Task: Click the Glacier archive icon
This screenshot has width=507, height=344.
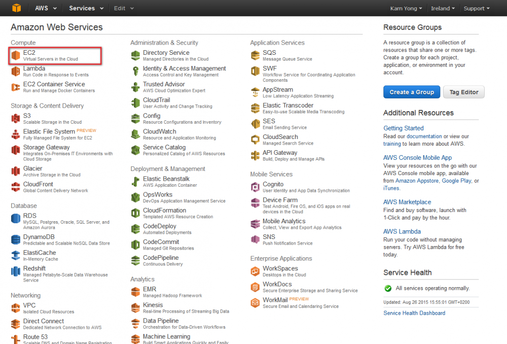Action: pyautogui.click(x=16, y=171)
